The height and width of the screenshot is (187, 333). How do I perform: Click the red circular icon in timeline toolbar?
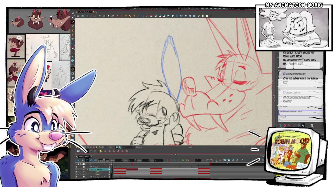coord(171,160)
